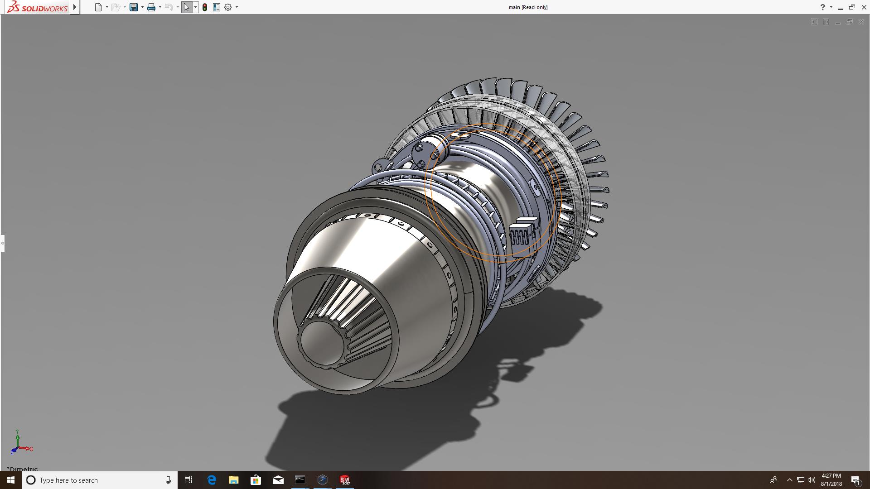Open SolidWorks 2017 taskbar icon
The image size is (870, 489).
[x=345, y=480]
